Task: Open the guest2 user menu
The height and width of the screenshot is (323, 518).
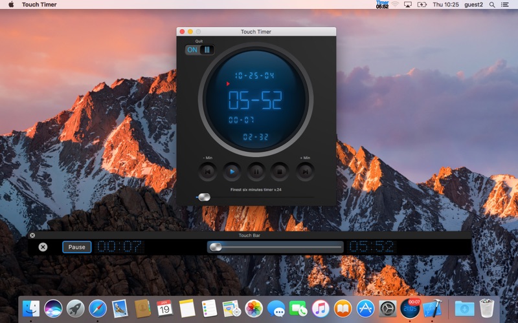Action: pyautogui.click(x=473, y=5)
